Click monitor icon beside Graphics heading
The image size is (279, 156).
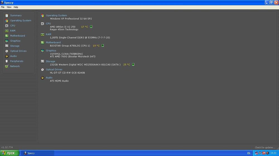(x=42, y=51)
